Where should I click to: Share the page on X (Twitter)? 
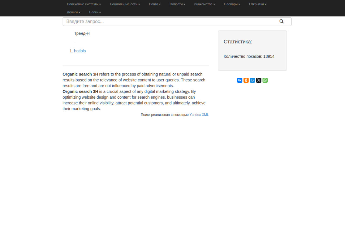tap(259, 80)
